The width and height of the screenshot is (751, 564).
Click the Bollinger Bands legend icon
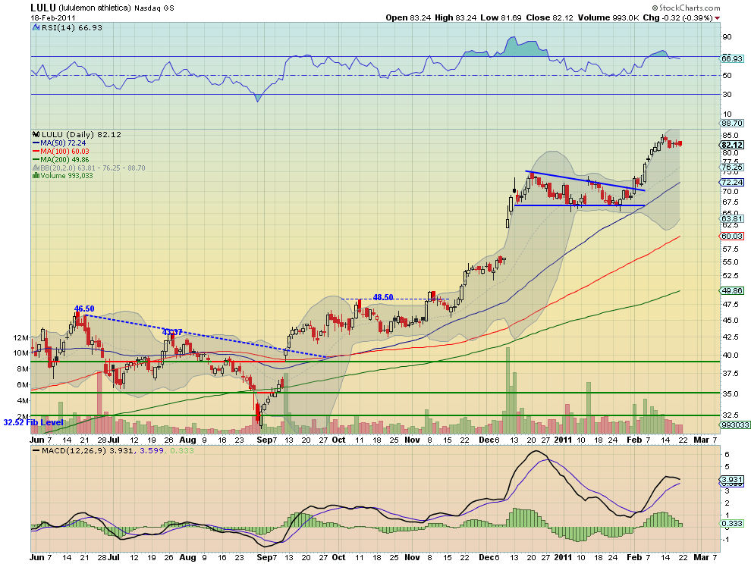click(x=36, y=168)
